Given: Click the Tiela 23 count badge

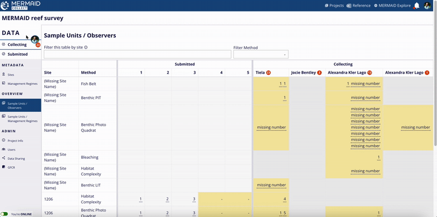Looking at the screenshot, I should 268,73.
